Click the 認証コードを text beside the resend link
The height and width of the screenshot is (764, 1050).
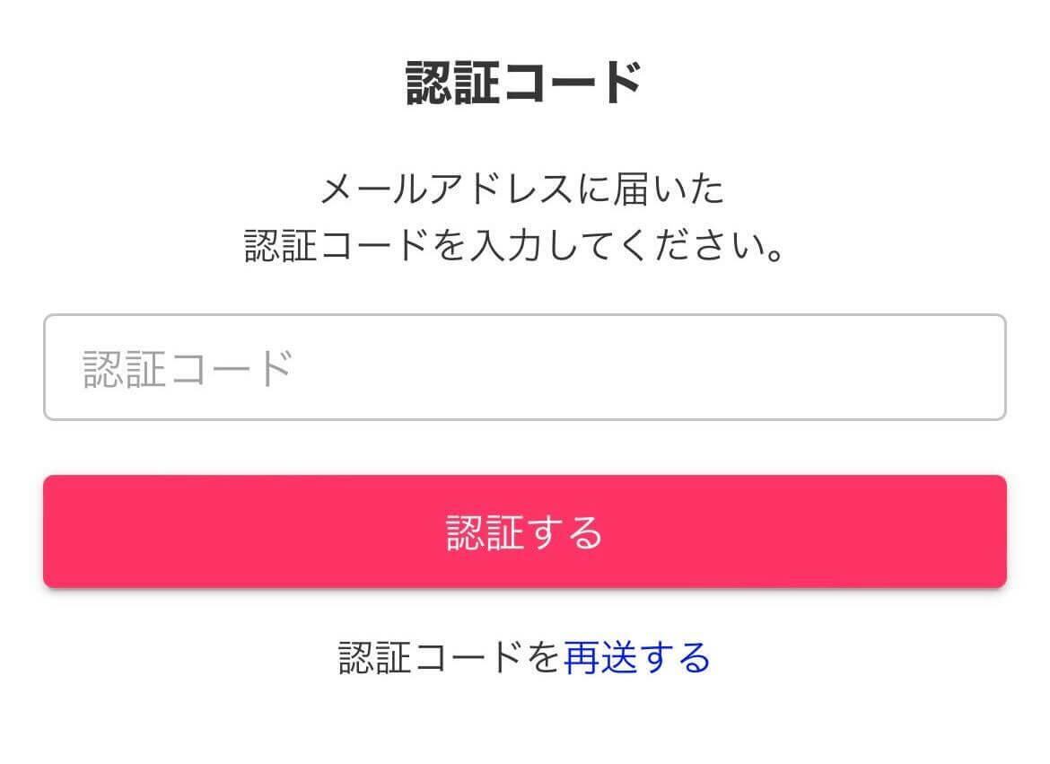tap(450, 657)
